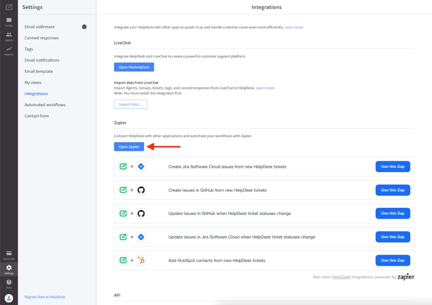The height and width of the screenshot is (305, 432).
Task: Click the LiveChat section heading
Action: (122, 43)
